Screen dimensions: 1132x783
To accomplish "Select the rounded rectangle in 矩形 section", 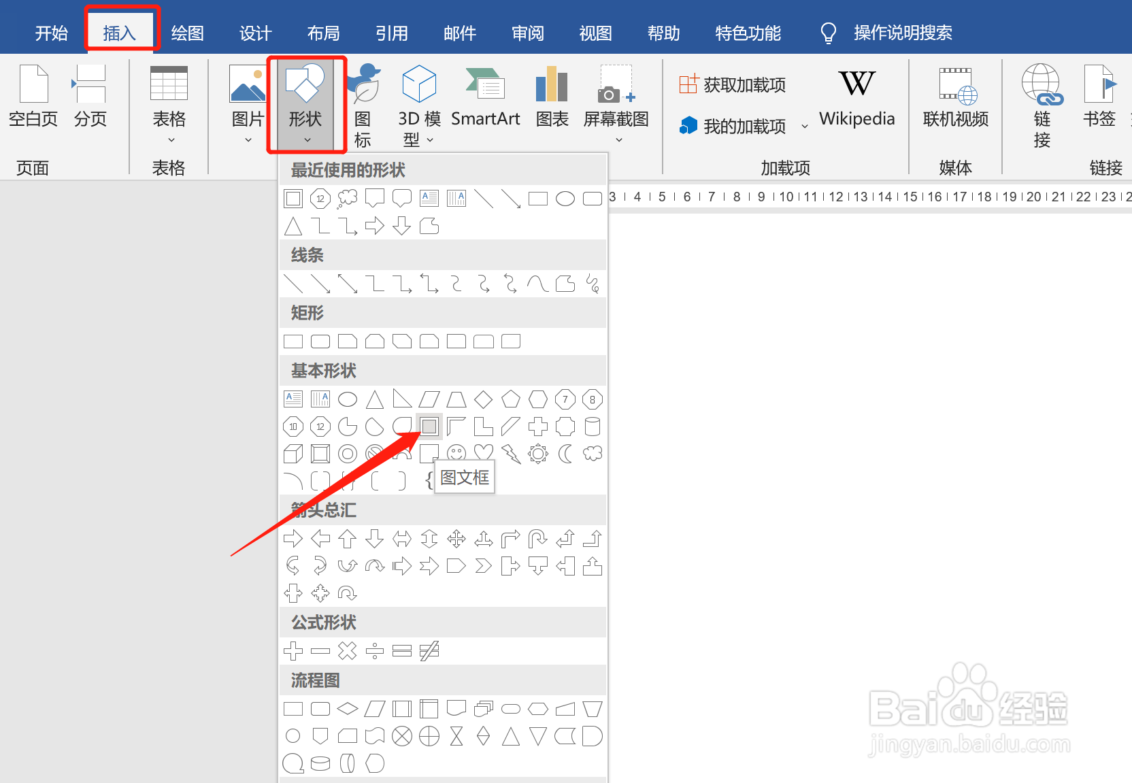I will (320, 341).
